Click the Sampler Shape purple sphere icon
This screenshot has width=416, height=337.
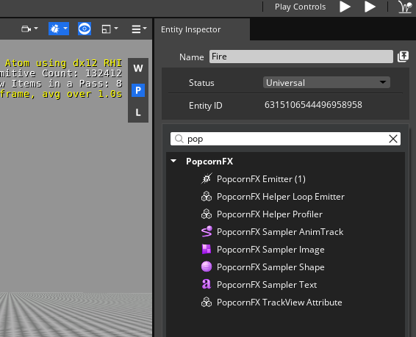tap(207, 267)
